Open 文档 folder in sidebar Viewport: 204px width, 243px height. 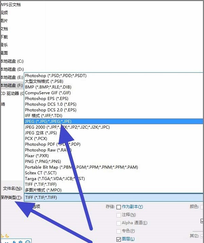(4, 29)
